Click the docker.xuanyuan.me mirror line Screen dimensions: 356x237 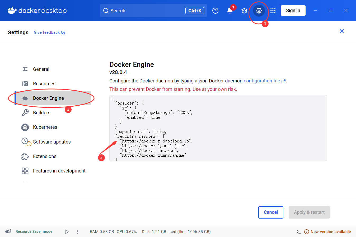(153, 155)
